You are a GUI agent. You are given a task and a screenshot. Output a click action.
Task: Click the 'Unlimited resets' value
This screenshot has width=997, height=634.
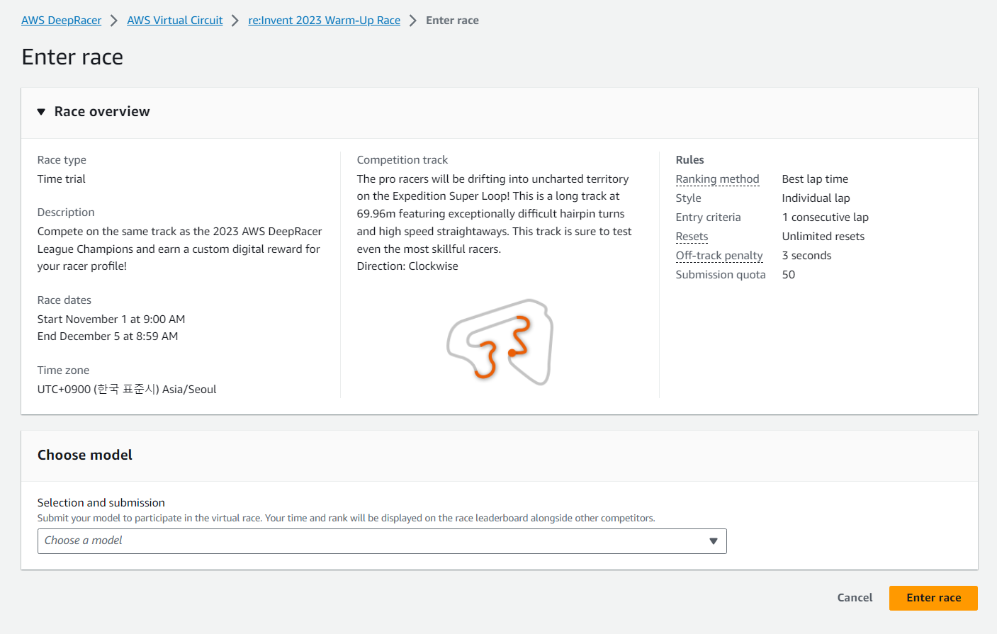(x=823, y=237)
